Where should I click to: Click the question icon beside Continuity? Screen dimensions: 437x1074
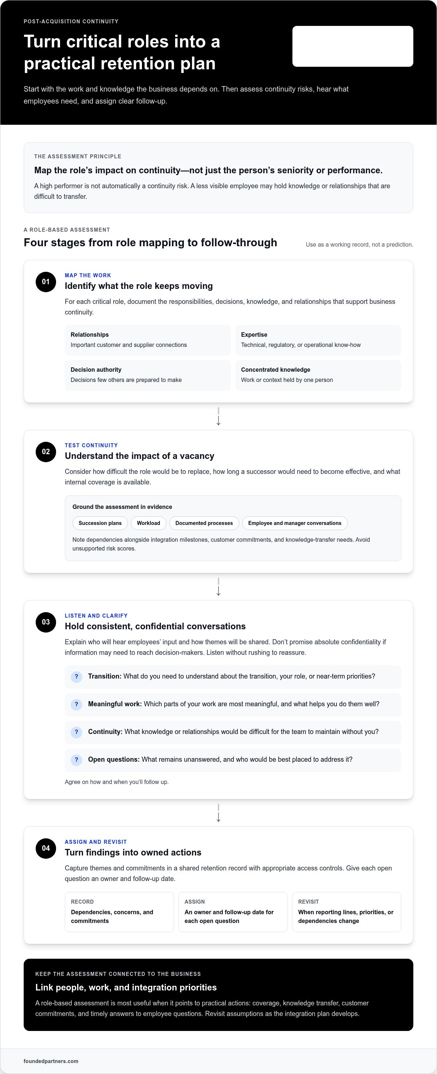coord(76,732)
